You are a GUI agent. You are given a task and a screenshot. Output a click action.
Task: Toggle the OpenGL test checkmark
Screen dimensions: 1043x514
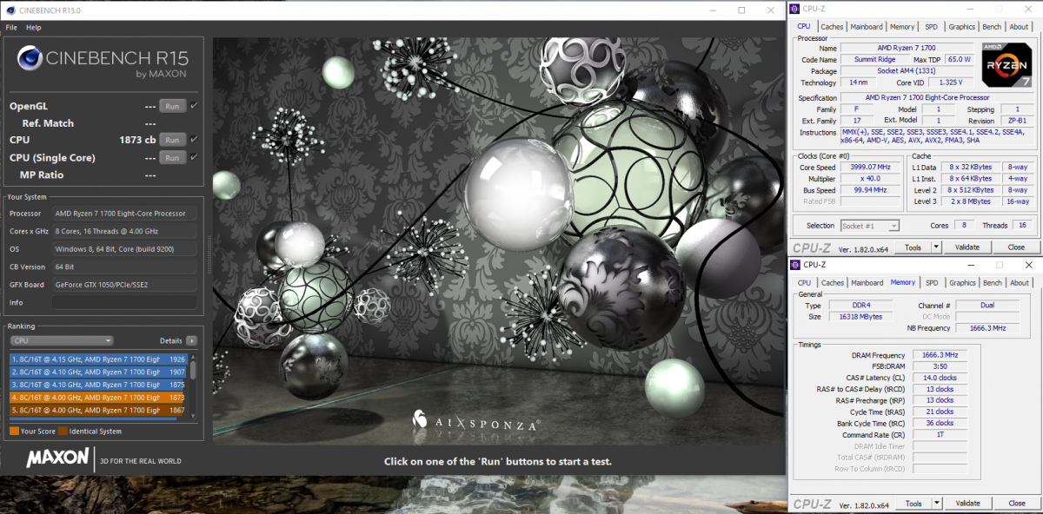pyautogui.click(x=194, y=105)
